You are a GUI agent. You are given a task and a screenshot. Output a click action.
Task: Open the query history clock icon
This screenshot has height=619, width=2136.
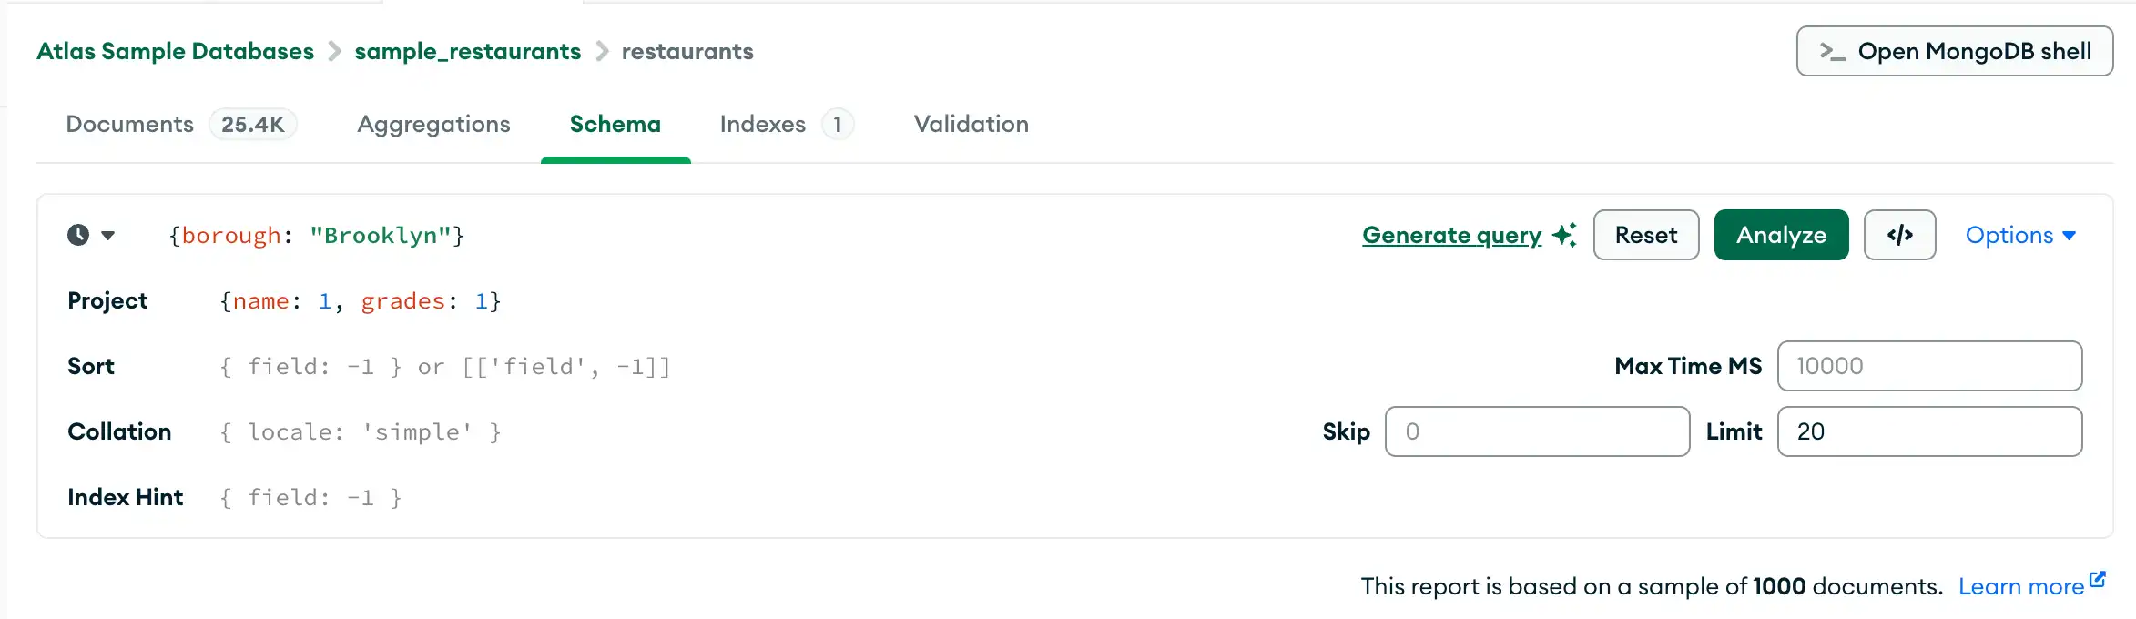[x=78, y=235]
